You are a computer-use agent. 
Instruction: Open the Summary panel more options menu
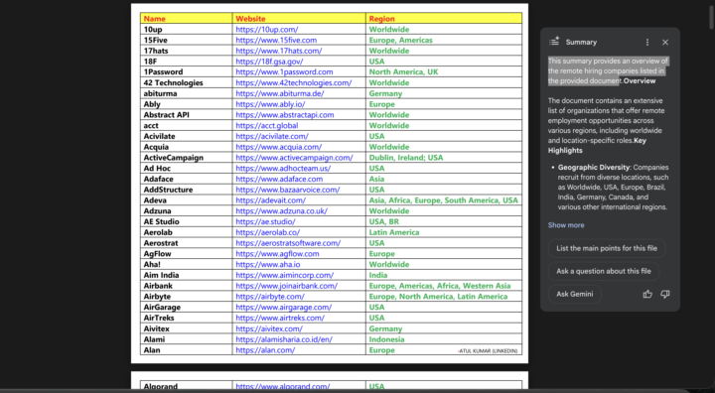[647, 43]
